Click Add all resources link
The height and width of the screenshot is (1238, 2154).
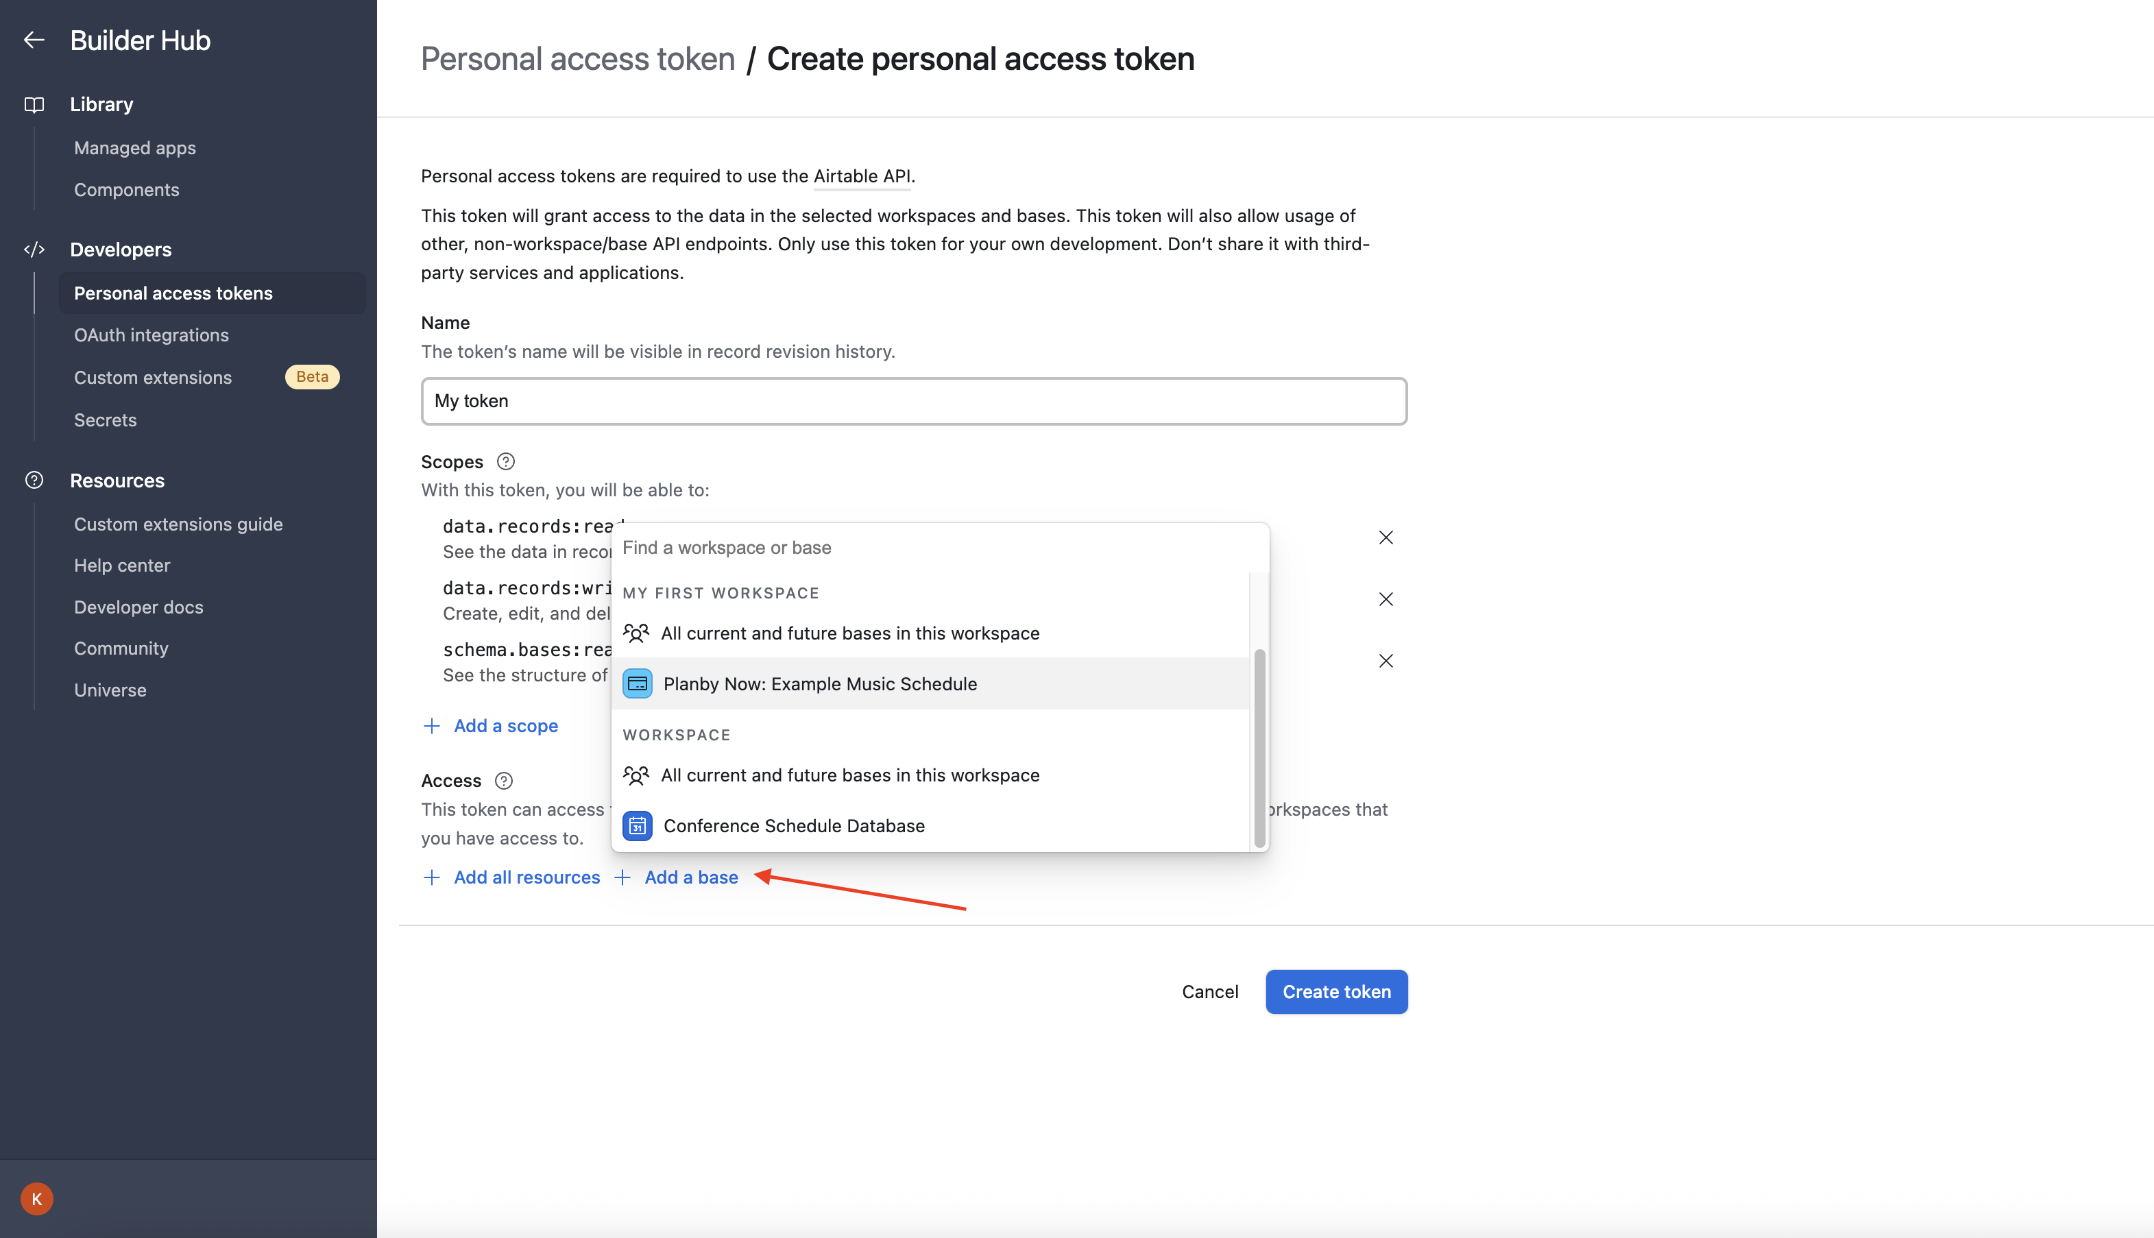click(x=527, y=877)
